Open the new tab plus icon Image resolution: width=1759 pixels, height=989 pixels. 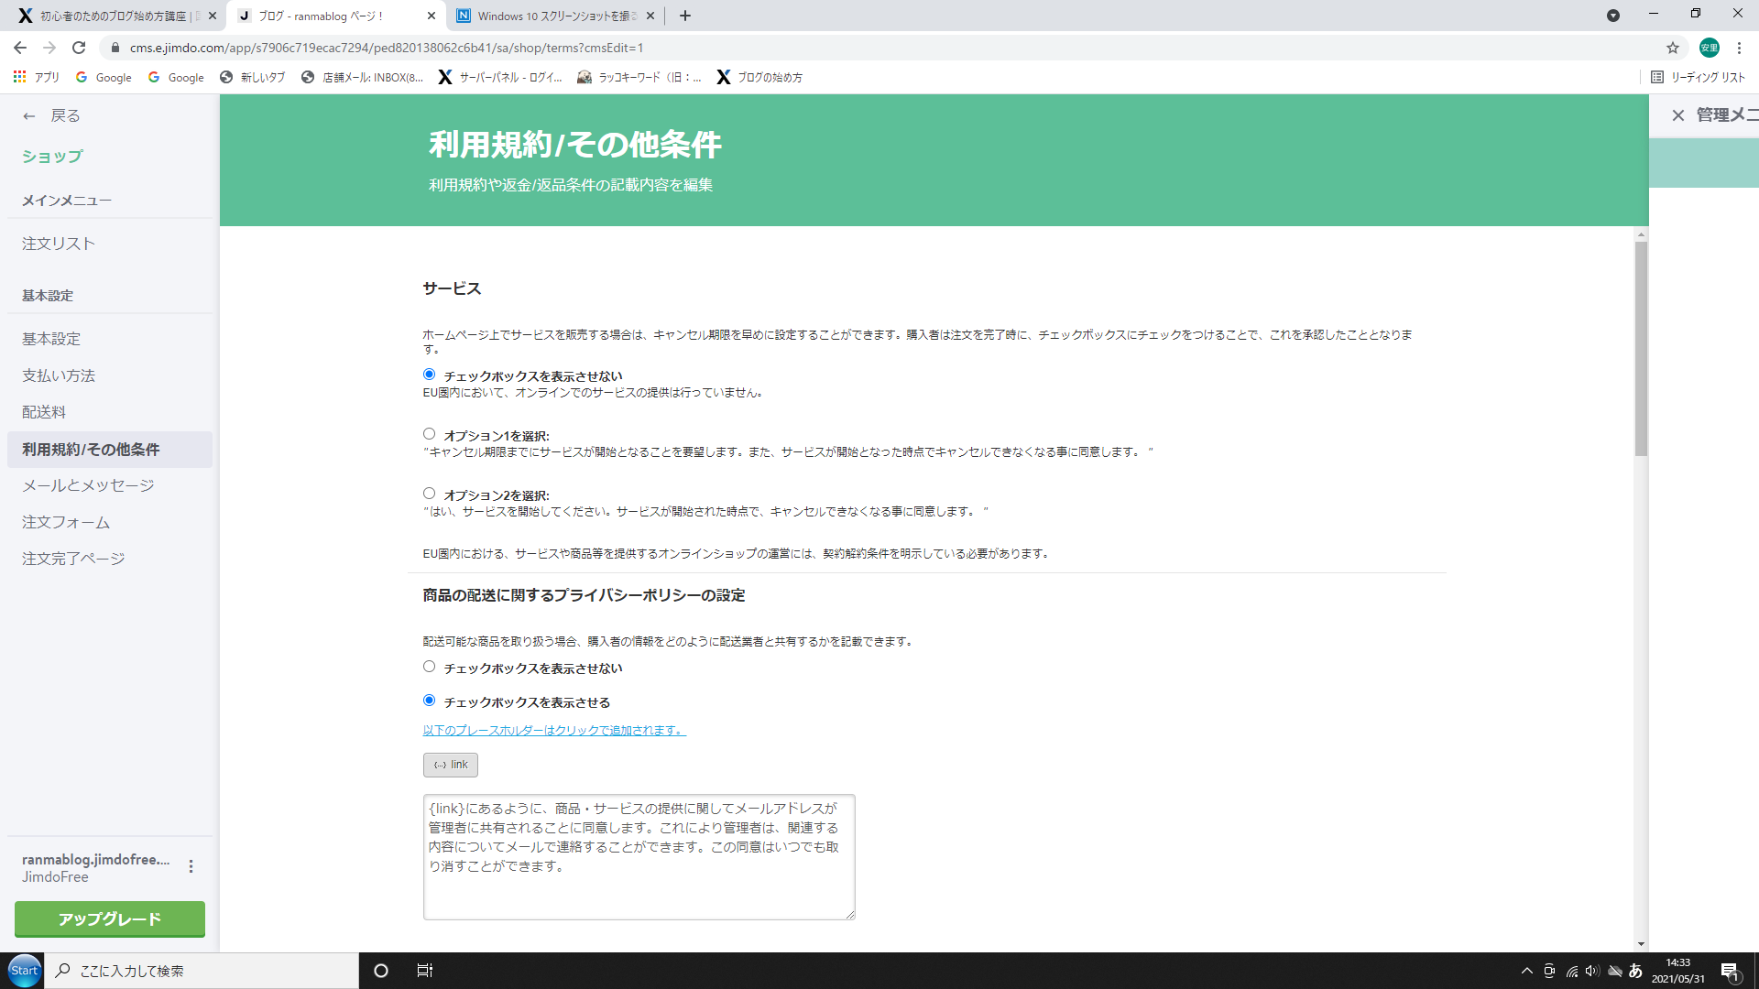point(685,16)
